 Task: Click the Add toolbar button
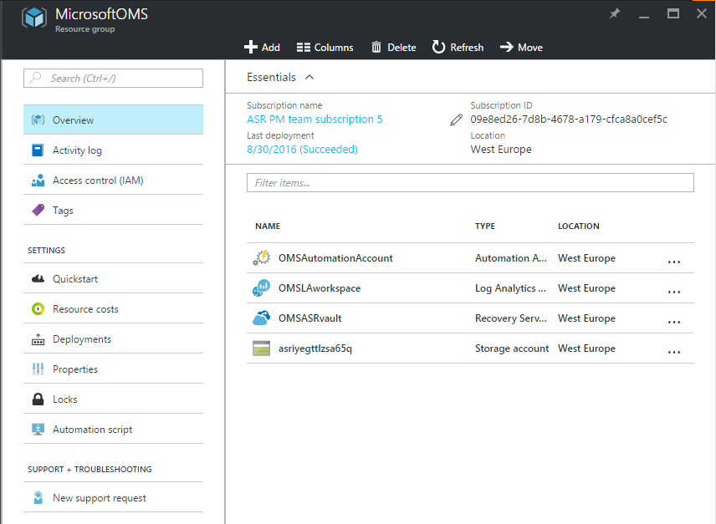click(262, 48)
